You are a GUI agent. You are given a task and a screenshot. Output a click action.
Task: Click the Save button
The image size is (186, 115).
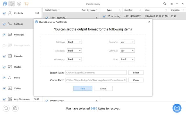pos(83,89)
